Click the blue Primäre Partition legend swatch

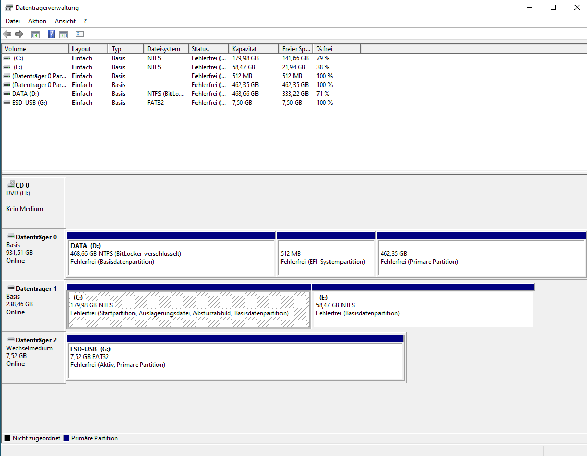tap(66, 438)
